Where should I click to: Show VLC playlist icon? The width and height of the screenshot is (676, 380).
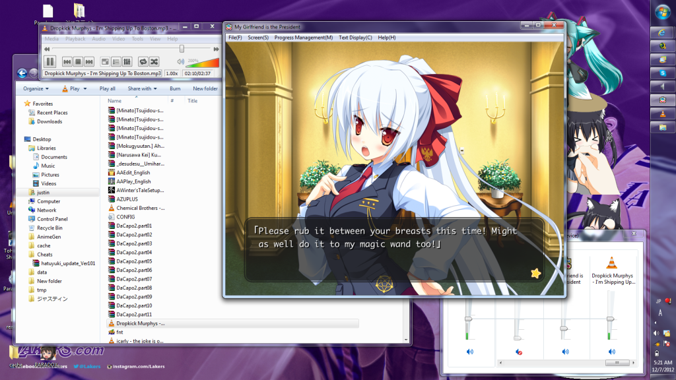click(x=116, y=61)
